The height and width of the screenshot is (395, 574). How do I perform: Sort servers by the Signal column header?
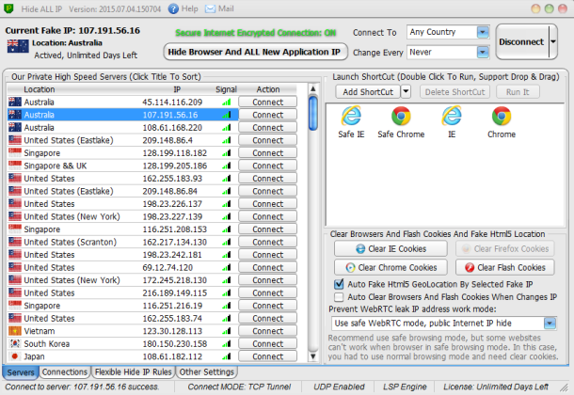click(x=225, y=89)
